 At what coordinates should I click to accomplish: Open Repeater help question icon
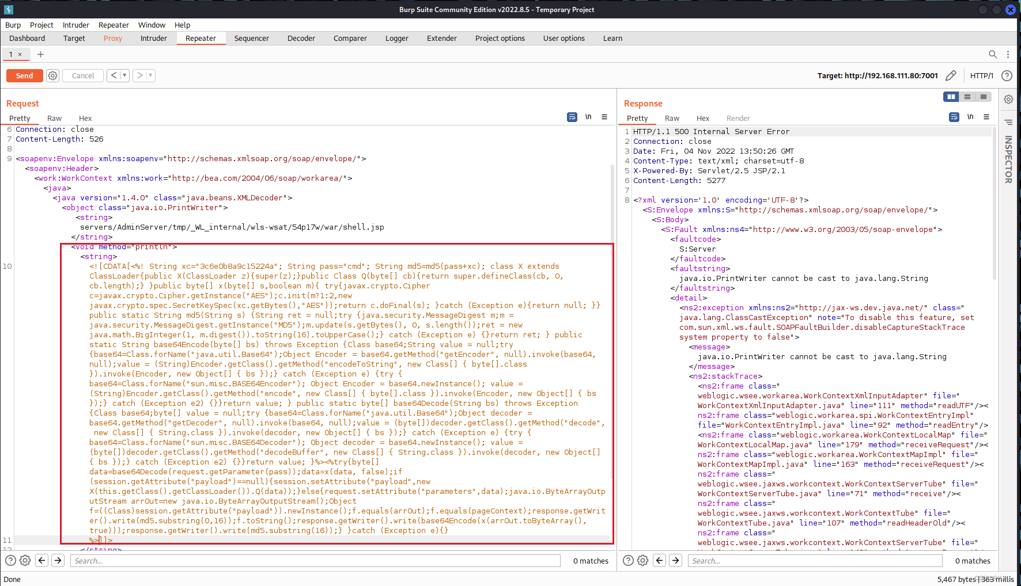(x=1007, y=75)
